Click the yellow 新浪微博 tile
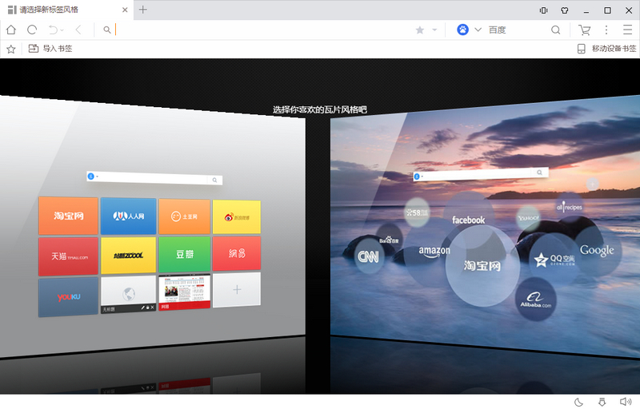This screenshot has height=409, width=640. coord(237,217)
